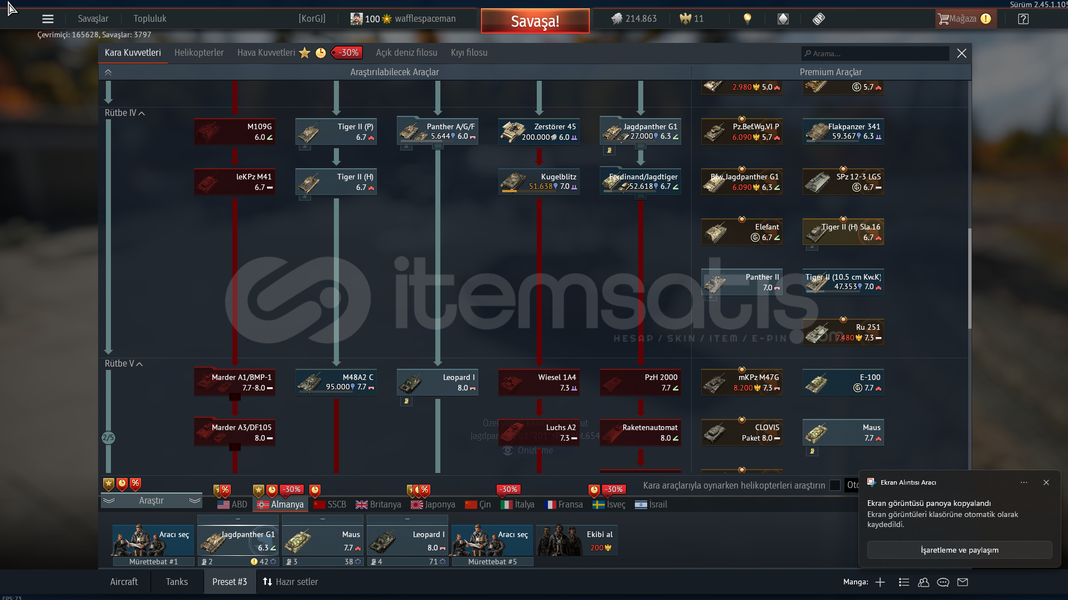The height and width of the screenshot is (600, 1068).
Task: Open the chat bubble icon
Action: click(943, 582)
